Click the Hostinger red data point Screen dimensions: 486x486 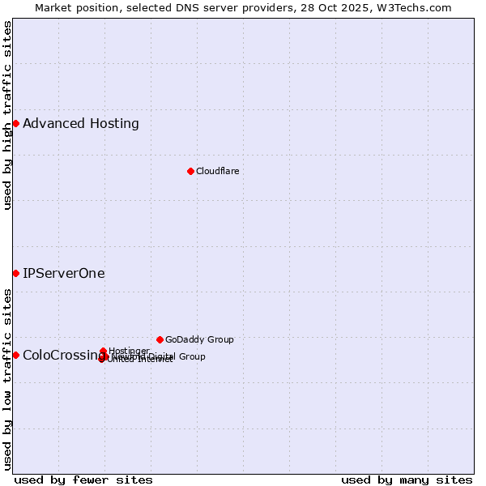pyautogui.click(x=103, y=351)
